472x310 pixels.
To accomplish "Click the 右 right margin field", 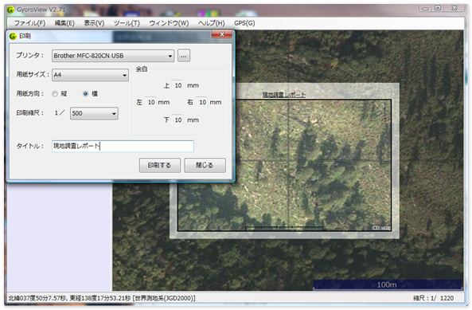I will click(x=202, y=103).
